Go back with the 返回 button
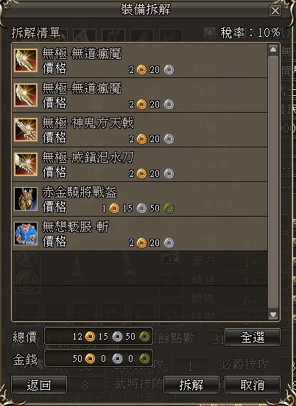The image size is (296, 406). pyautogui.click(x=39, y=385)
